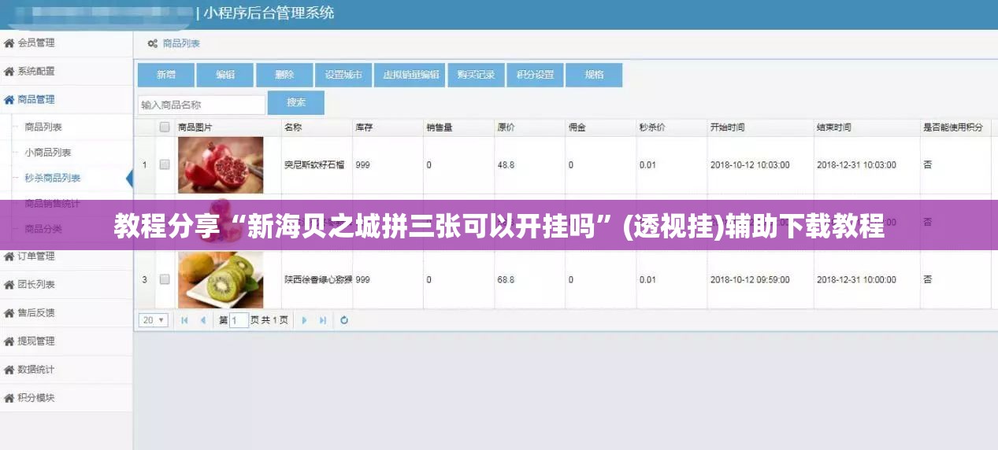Click product name 陕西徐香绿心猕猴

(x=318, y=279)
